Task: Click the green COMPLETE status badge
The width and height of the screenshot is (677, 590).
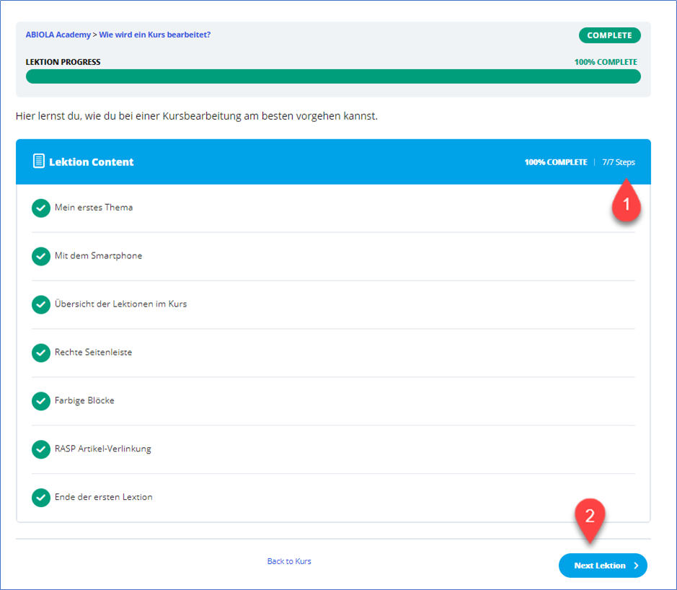Action: pyautogui.click(x=609, y=35)
